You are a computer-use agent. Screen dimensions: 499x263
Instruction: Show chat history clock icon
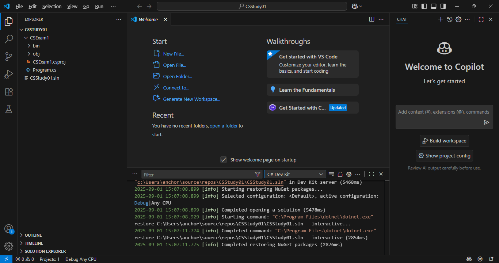450,19
